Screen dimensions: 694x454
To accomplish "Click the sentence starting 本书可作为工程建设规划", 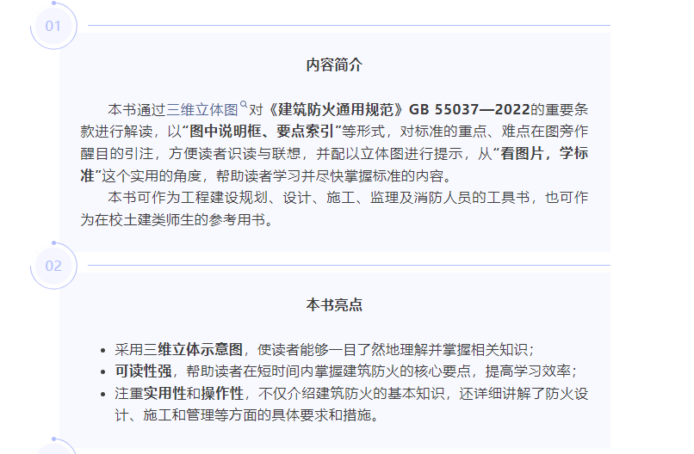I will pos(348,197).
